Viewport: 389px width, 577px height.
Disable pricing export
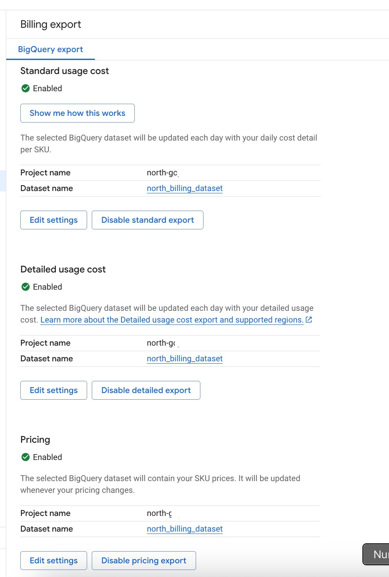click(143, 561)
